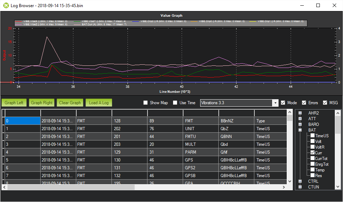Click the tree panel scroll up arrow
Image resolution: width=343 pixels, height=202 pixels.
(x=338, y=113)
